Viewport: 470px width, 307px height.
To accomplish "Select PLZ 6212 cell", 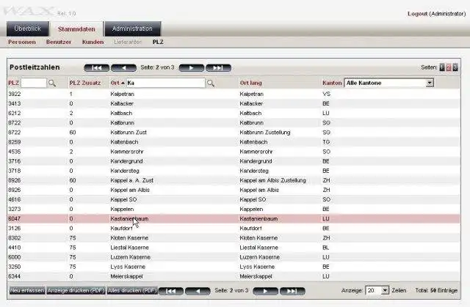I will pos(15,114).
